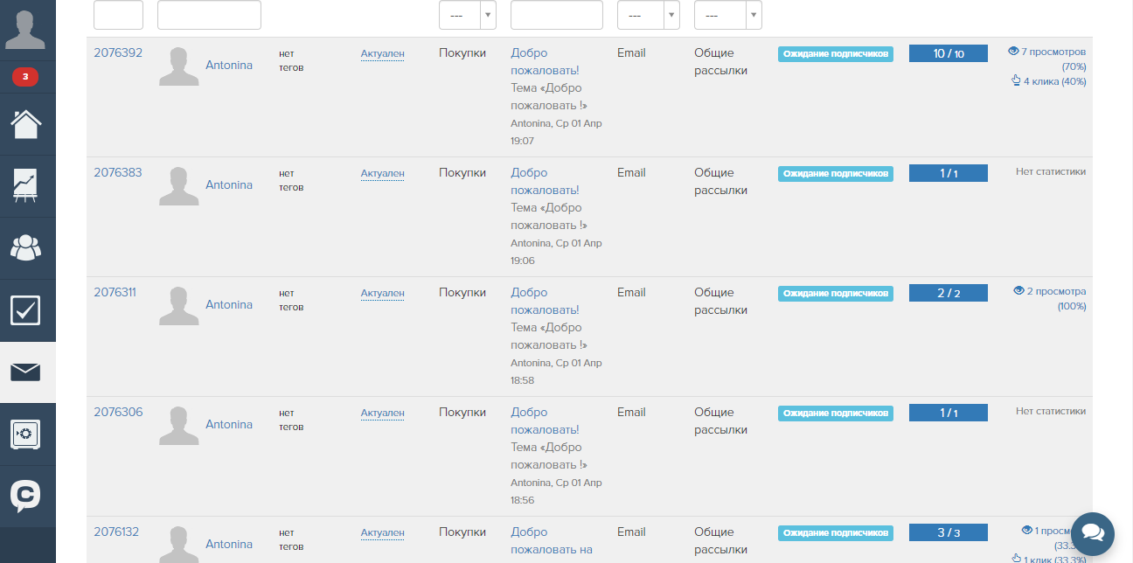
Task: Expand the first filter dropdown above Покупки column
Action: point(467,16)
